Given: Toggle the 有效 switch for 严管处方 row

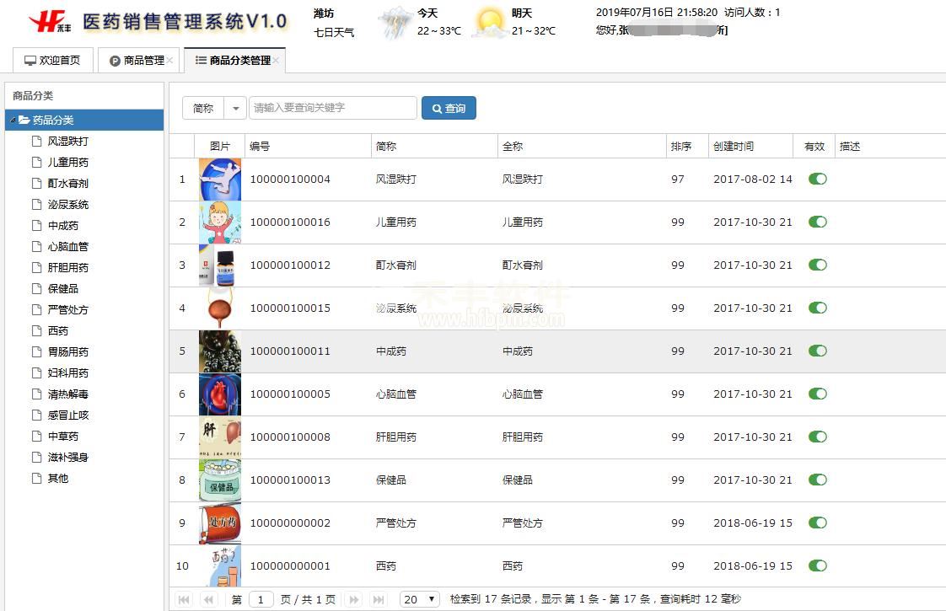Looking at the screenshot, I should 817,523.
